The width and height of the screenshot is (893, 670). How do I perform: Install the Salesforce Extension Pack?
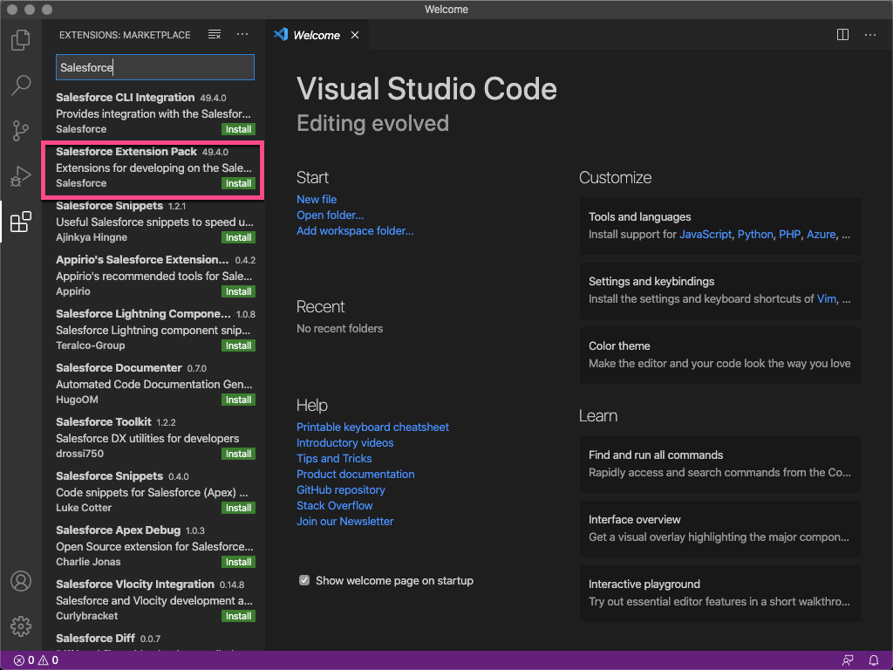click(238, 183)
